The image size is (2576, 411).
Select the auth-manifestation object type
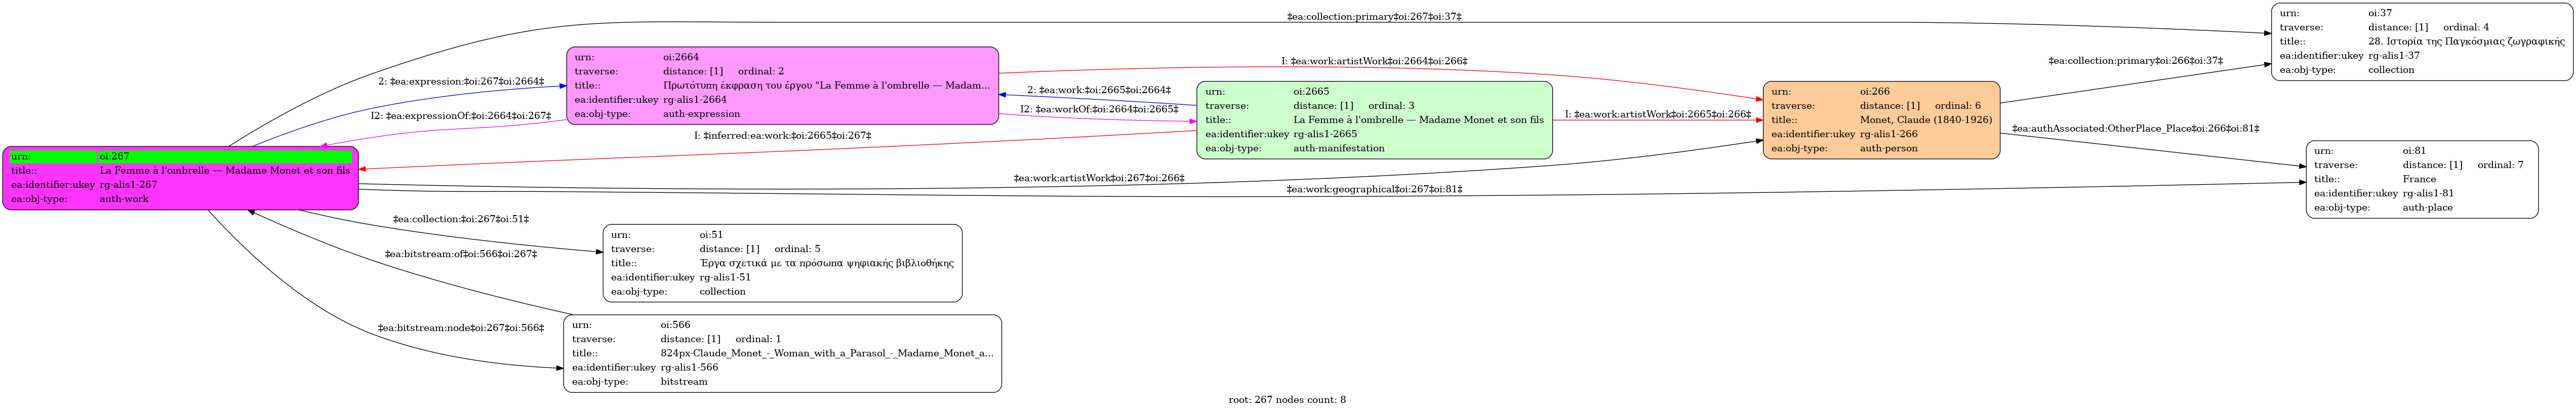tap(1339, 148)
